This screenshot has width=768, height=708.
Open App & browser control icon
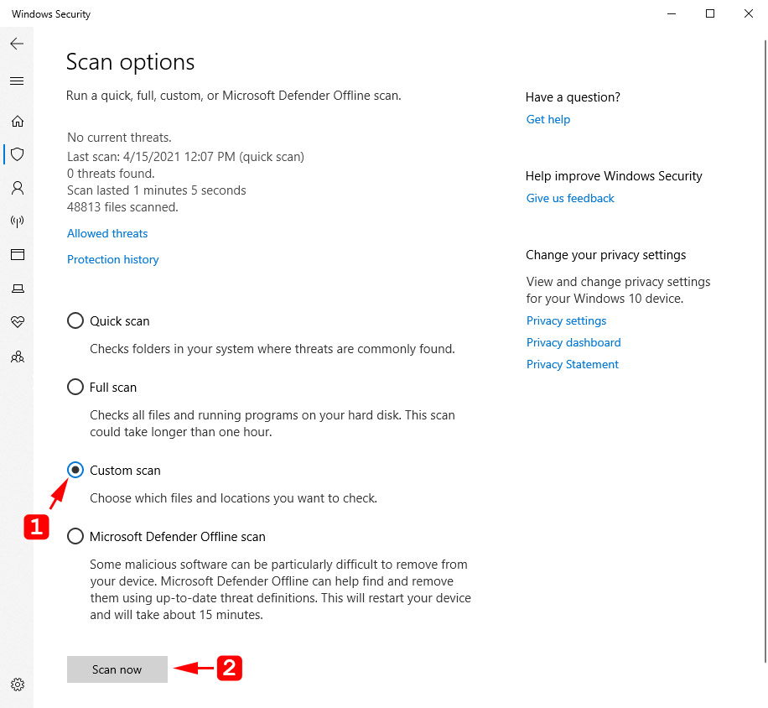18,255
